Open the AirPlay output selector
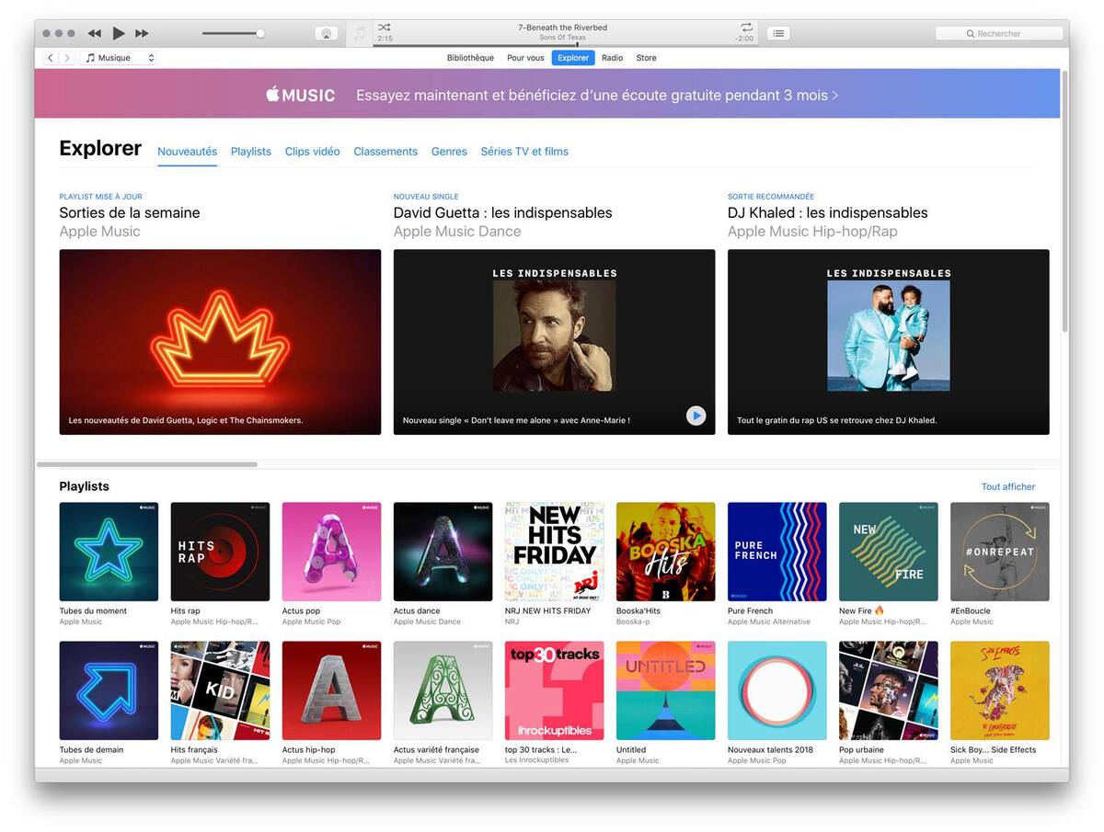 (326, 33)
